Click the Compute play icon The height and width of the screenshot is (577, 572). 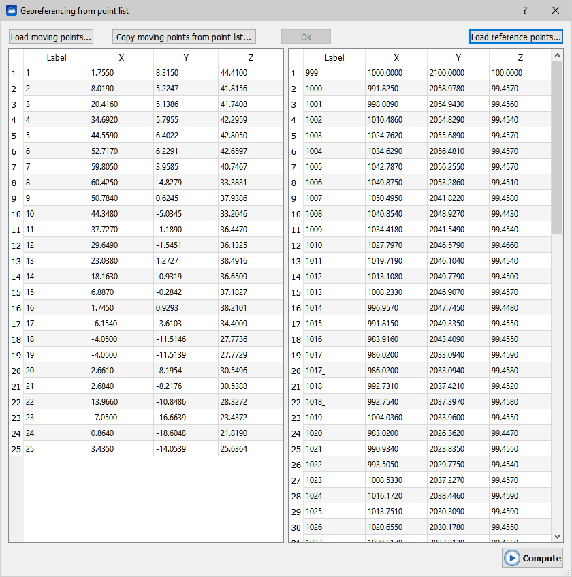[512, 559]
